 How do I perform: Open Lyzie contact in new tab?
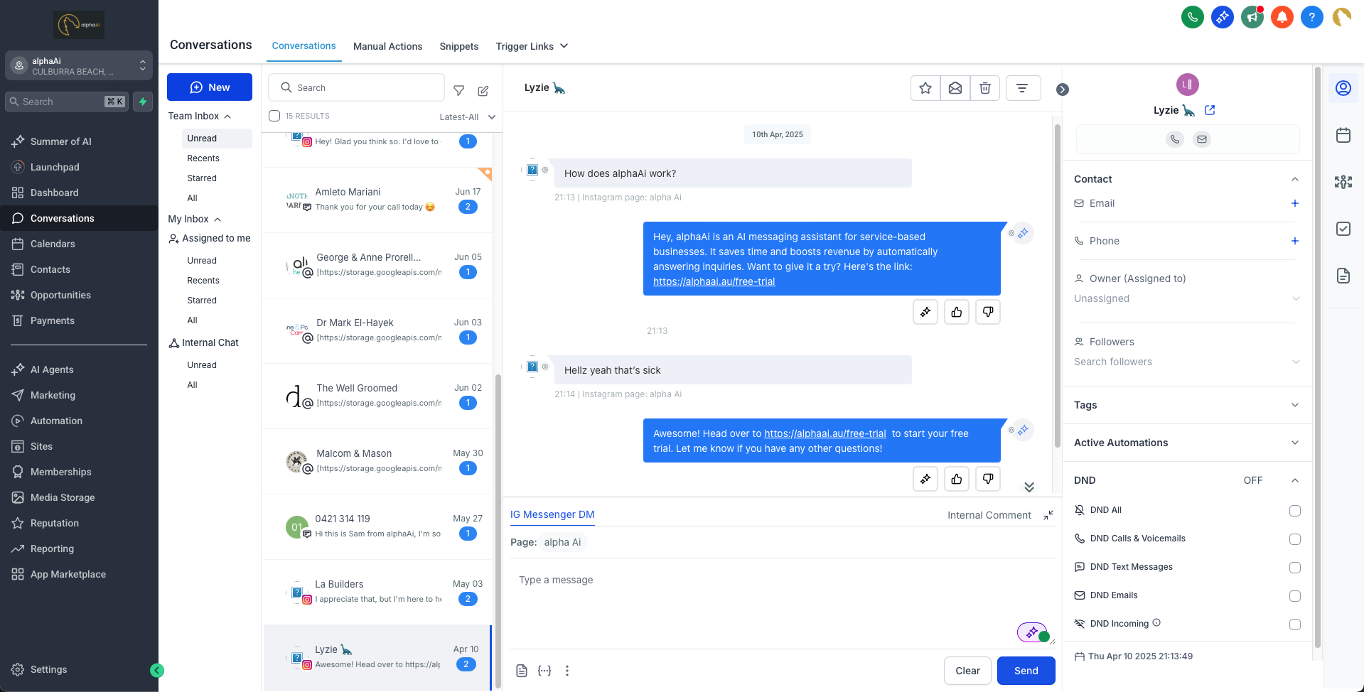click(1210, 110)
